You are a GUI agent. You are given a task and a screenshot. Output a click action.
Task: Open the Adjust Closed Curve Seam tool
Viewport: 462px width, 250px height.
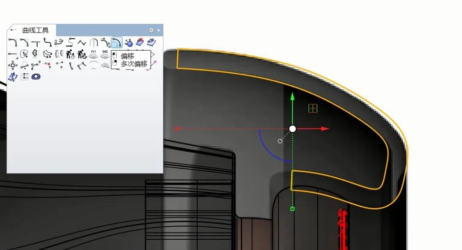(24, 54)
